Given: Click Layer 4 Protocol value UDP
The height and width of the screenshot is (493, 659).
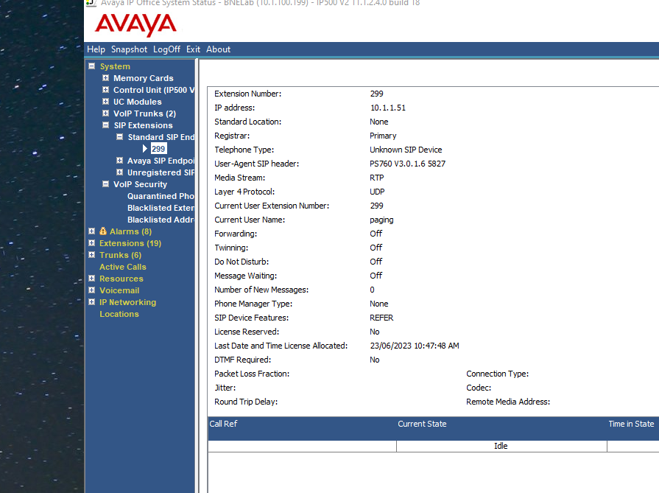Looking at the screenshot, I should tap(377, 192).
